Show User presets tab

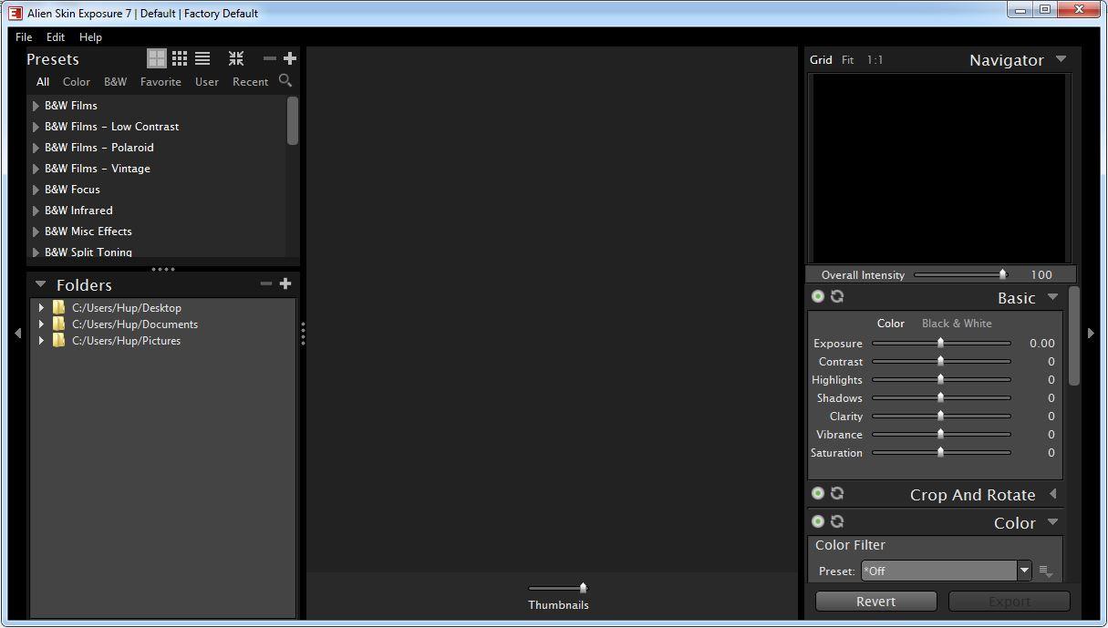click(207, 82)
